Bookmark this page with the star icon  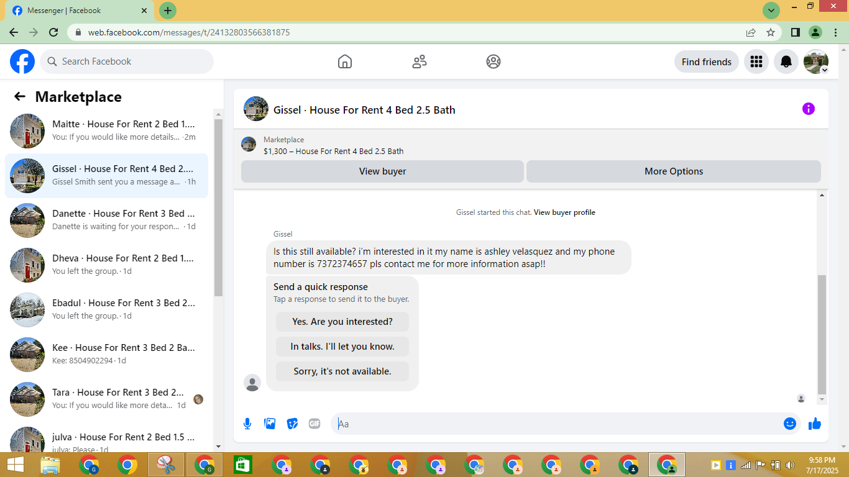click(x=771, y=32)
